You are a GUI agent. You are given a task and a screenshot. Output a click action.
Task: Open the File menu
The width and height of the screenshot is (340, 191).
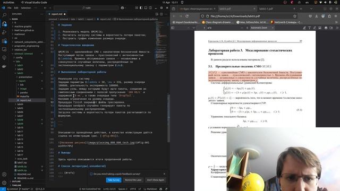tap(10, 8)
